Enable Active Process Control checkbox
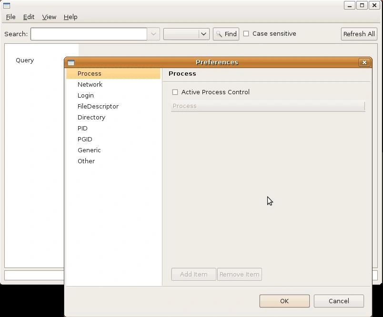383x317 pixels. click(175, 92)
